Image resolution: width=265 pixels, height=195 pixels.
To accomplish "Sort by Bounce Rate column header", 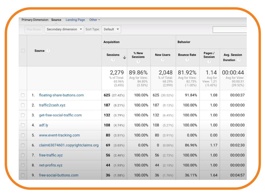I will pyautogui.click(x=187, y=55).
